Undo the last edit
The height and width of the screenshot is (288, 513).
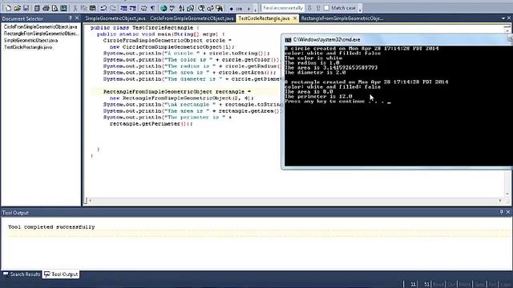[103, 8]
